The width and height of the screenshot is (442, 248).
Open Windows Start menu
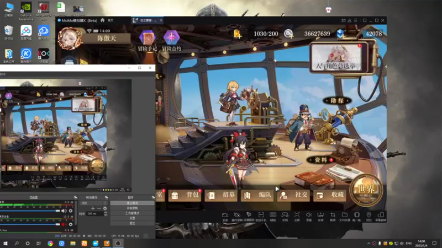(6, 243)
